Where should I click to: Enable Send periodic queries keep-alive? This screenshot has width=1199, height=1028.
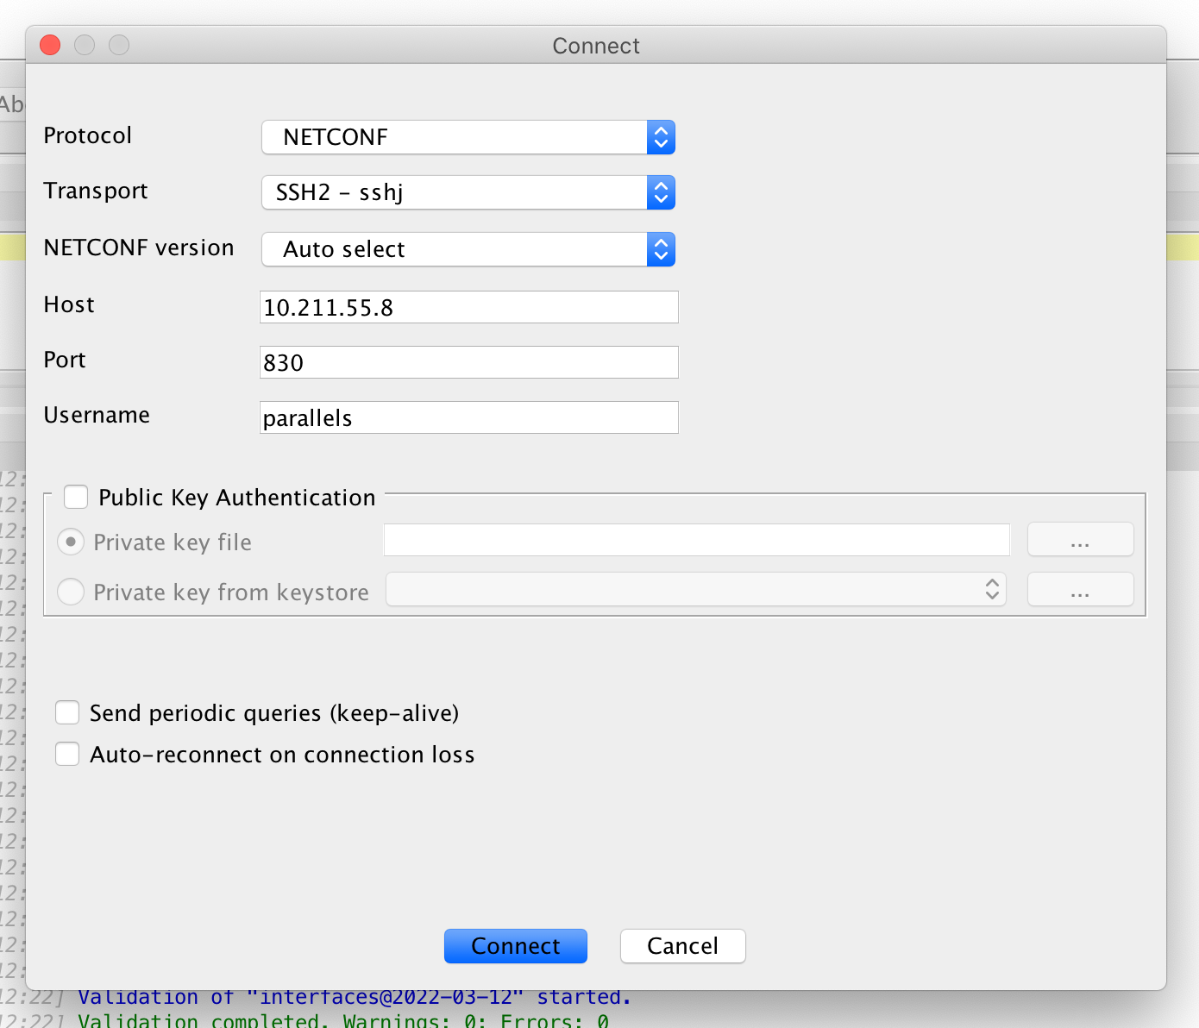[x=67, y=712]
